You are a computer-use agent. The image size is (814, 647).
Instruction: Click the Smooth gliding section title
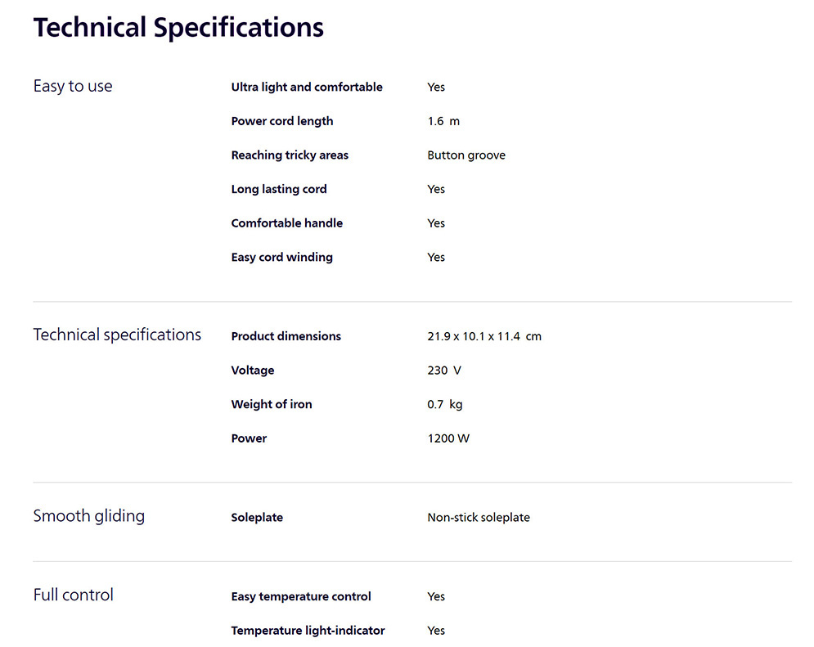pyautogui.click(x=88, y=516)
